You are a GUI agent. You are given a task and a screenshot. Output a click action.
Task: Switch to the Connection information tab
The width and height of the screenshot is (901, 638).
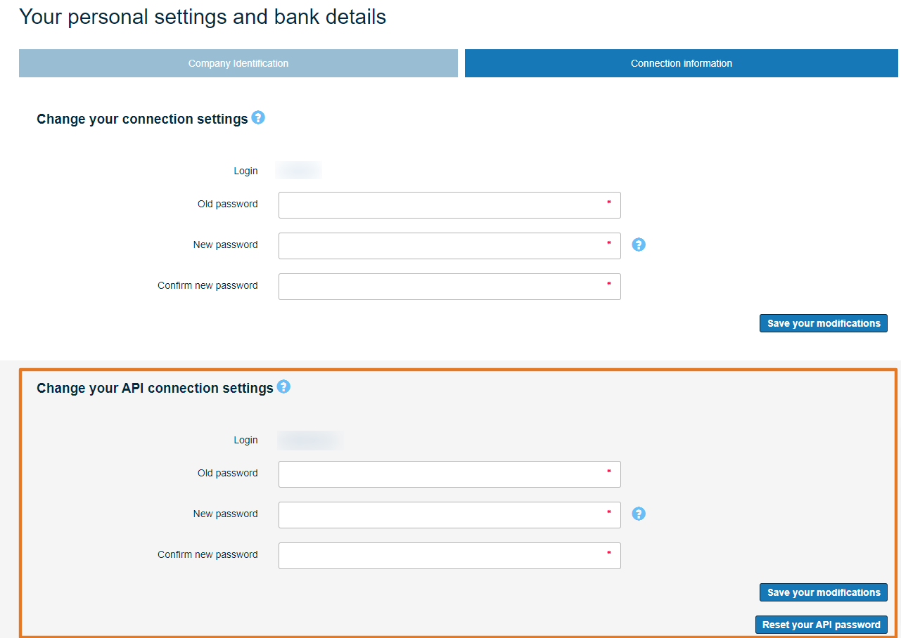(x=682, y=63)
